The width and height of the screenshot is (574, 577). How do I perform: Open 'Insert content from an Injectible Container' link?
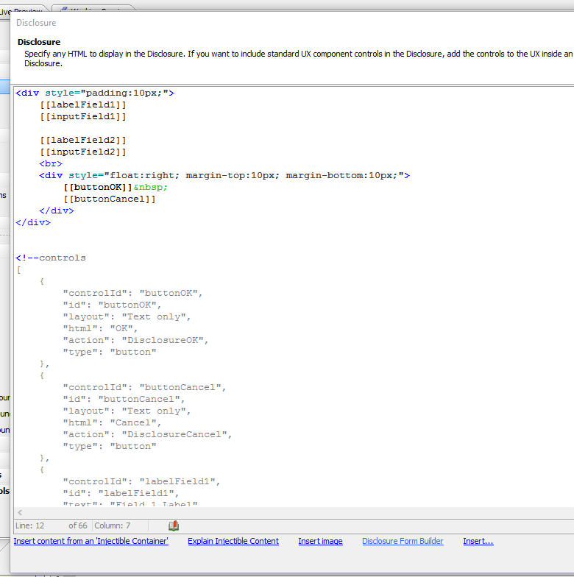[91, 541]
